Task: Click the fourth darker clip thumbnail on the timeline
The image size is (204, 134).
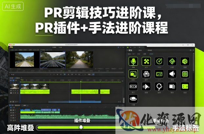Action: tap(45, 86)
